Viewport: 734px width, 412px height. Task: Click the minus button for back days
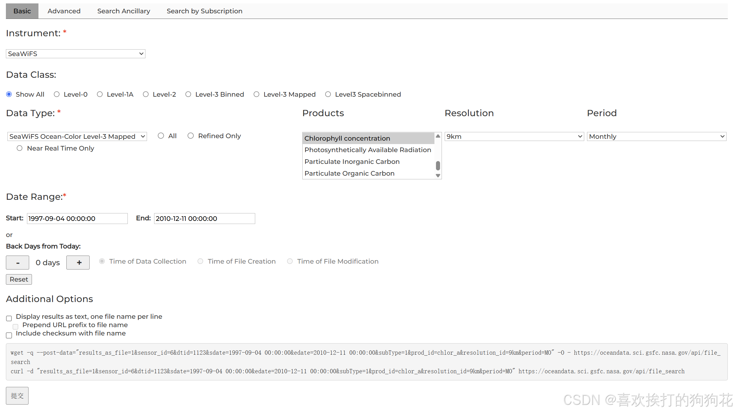(x=17, y=262)
